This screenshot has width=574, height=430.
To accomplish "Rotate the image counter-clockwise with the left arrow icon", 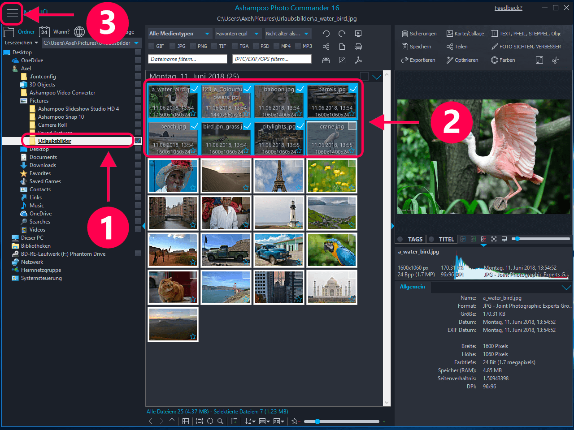I will pos(326,34).
